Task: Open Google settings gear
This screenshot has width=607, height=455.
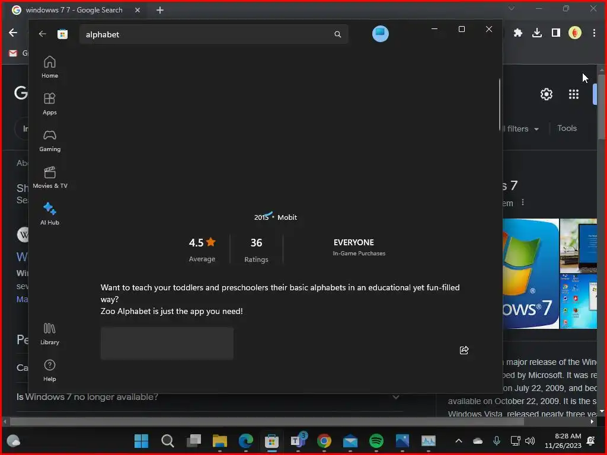Action: [x=546, y=94]
